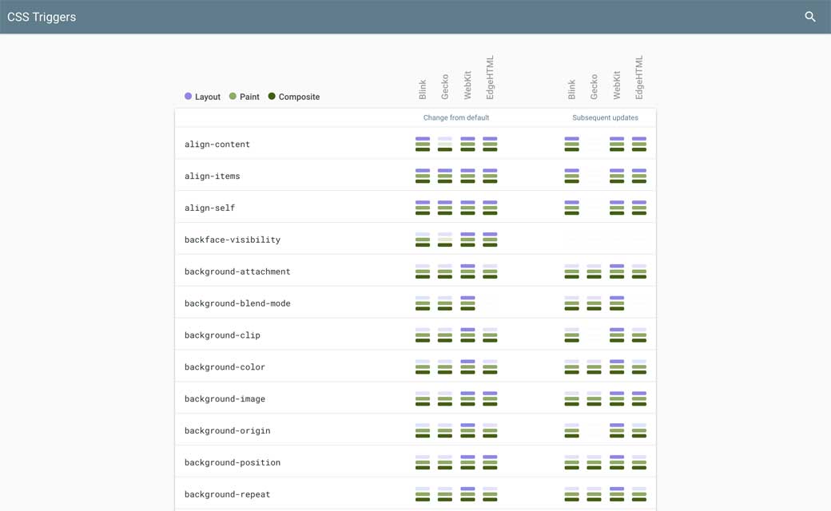Click background-color Blink subsequent updates indicator
Image resolution: width=831 pixels, height=511 pixels.
[571, 367]
